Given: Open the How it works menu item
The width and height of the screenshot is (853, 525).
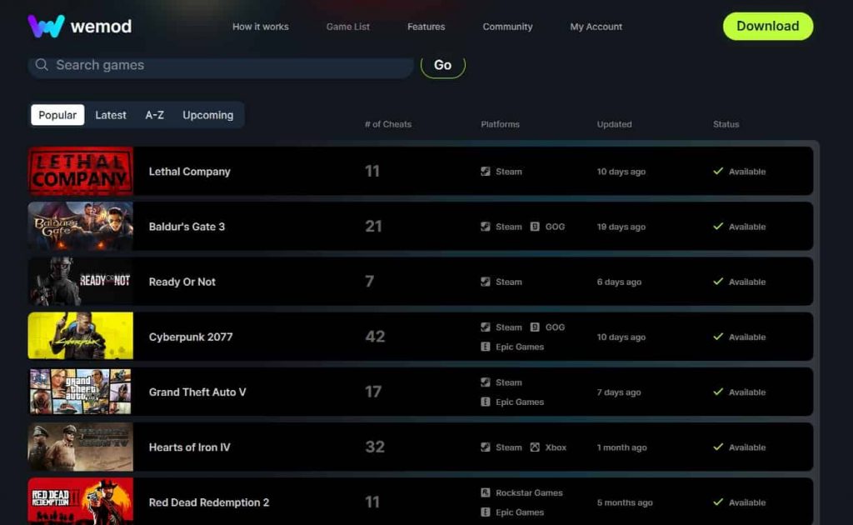Looking at the screenshot, I should coord(261,27).
